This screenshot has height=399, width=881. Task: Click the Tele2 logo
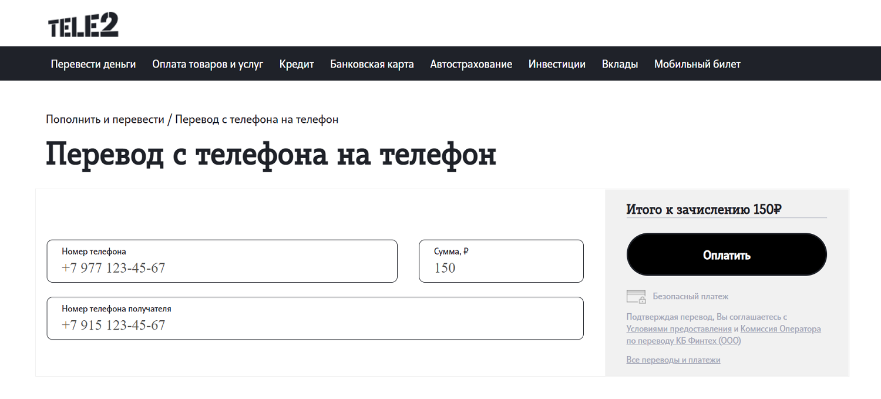(x=83, y=25)
